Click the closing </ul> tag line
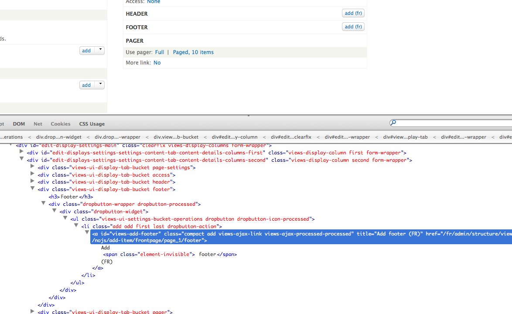The image size is (512, 314). point(77,283)
